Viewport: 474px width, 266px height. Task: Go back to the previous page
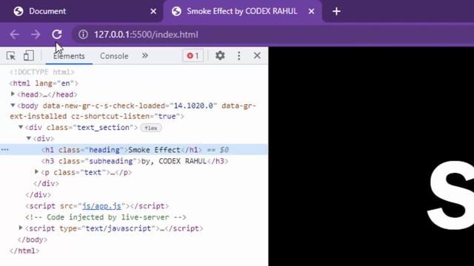[x=15, y=35]
